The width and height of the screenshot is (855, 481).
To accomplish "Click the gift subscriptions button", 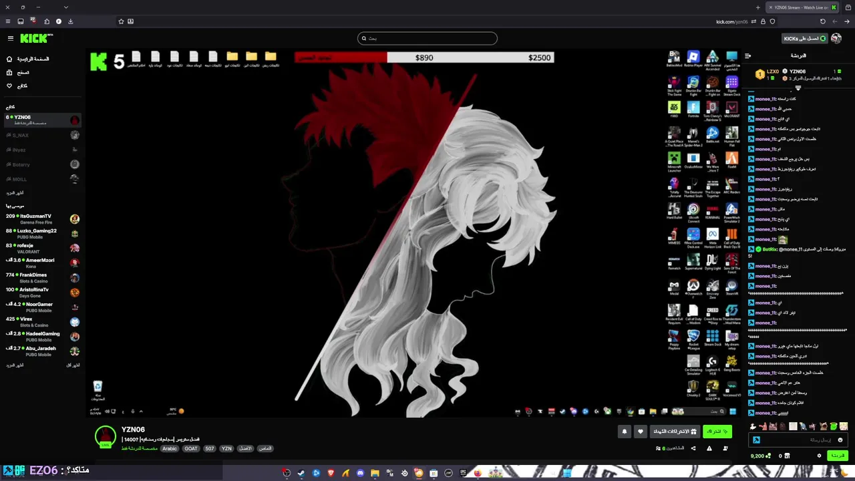I will coord(675,432).
